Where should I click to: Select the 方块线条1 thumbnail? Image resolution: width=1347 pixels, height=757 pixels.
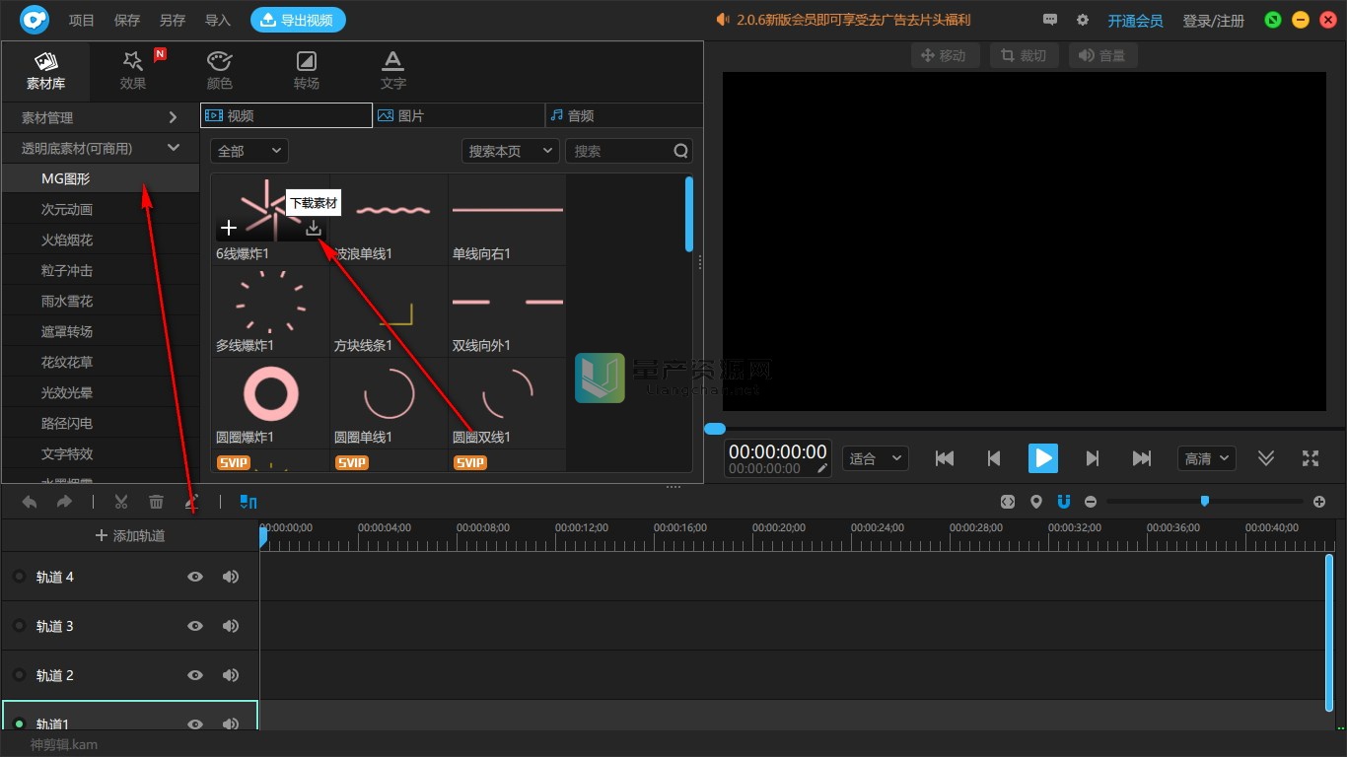[389, 302]
